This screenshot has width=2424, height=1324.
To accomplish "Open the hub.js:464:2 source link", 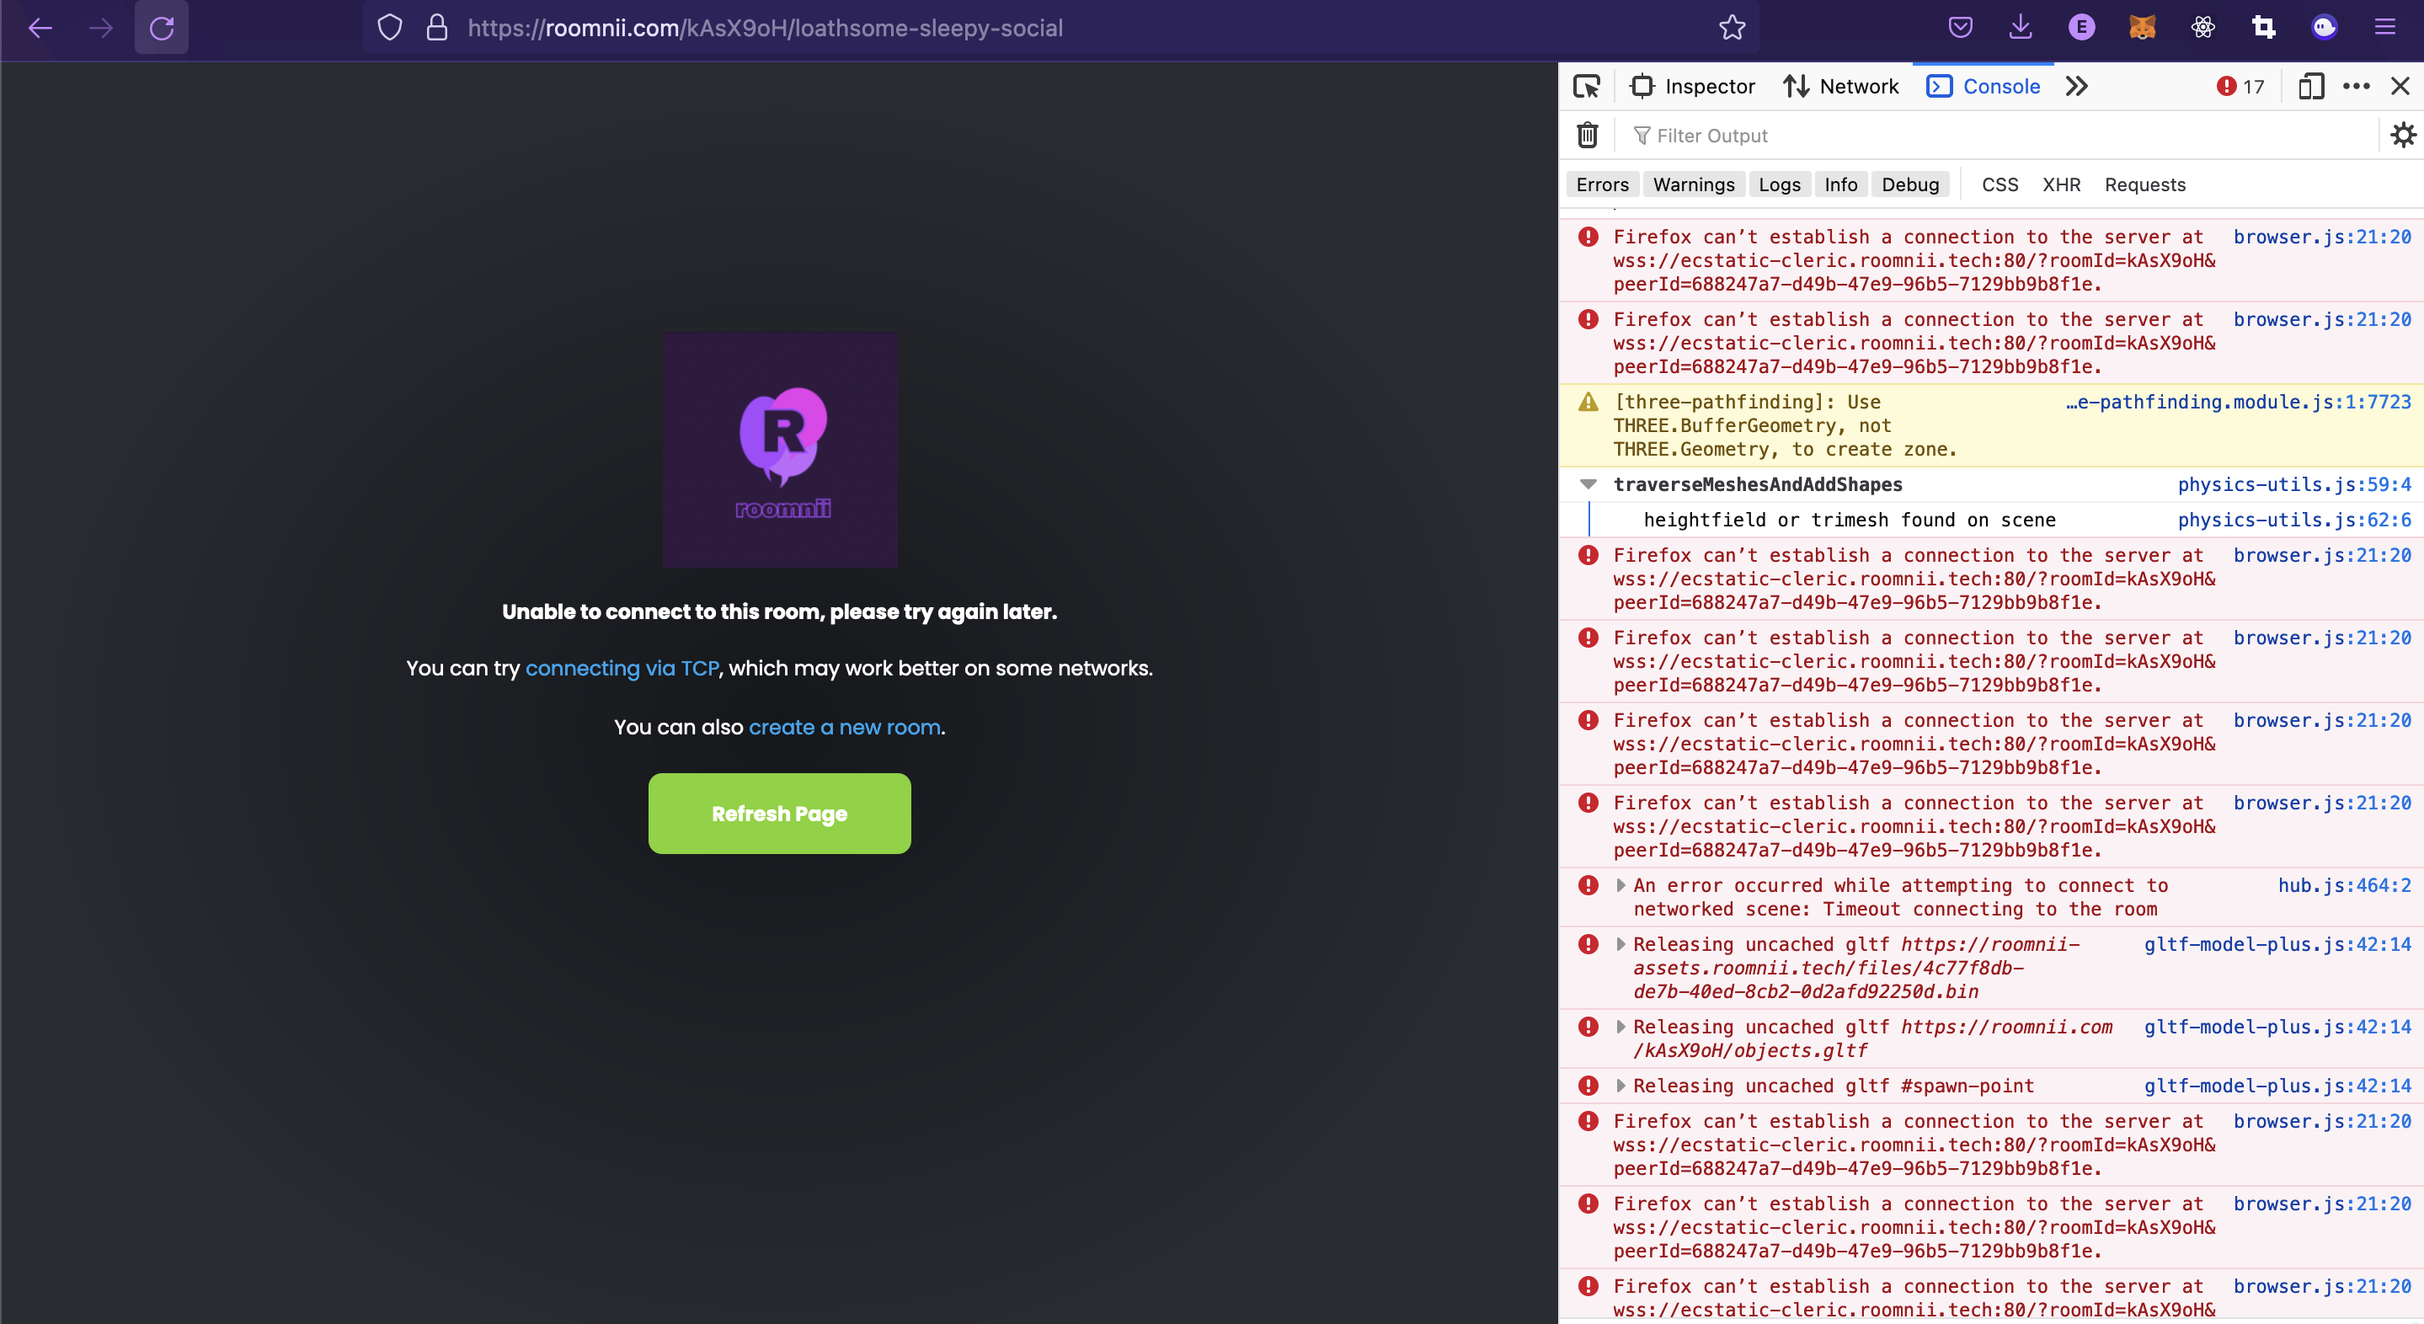I will pos(2344,885).
